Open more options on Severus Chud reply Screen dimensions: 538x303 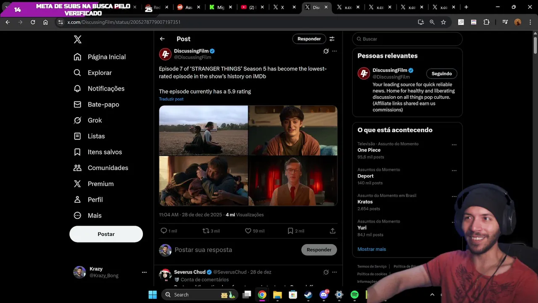tap(335, 272)
